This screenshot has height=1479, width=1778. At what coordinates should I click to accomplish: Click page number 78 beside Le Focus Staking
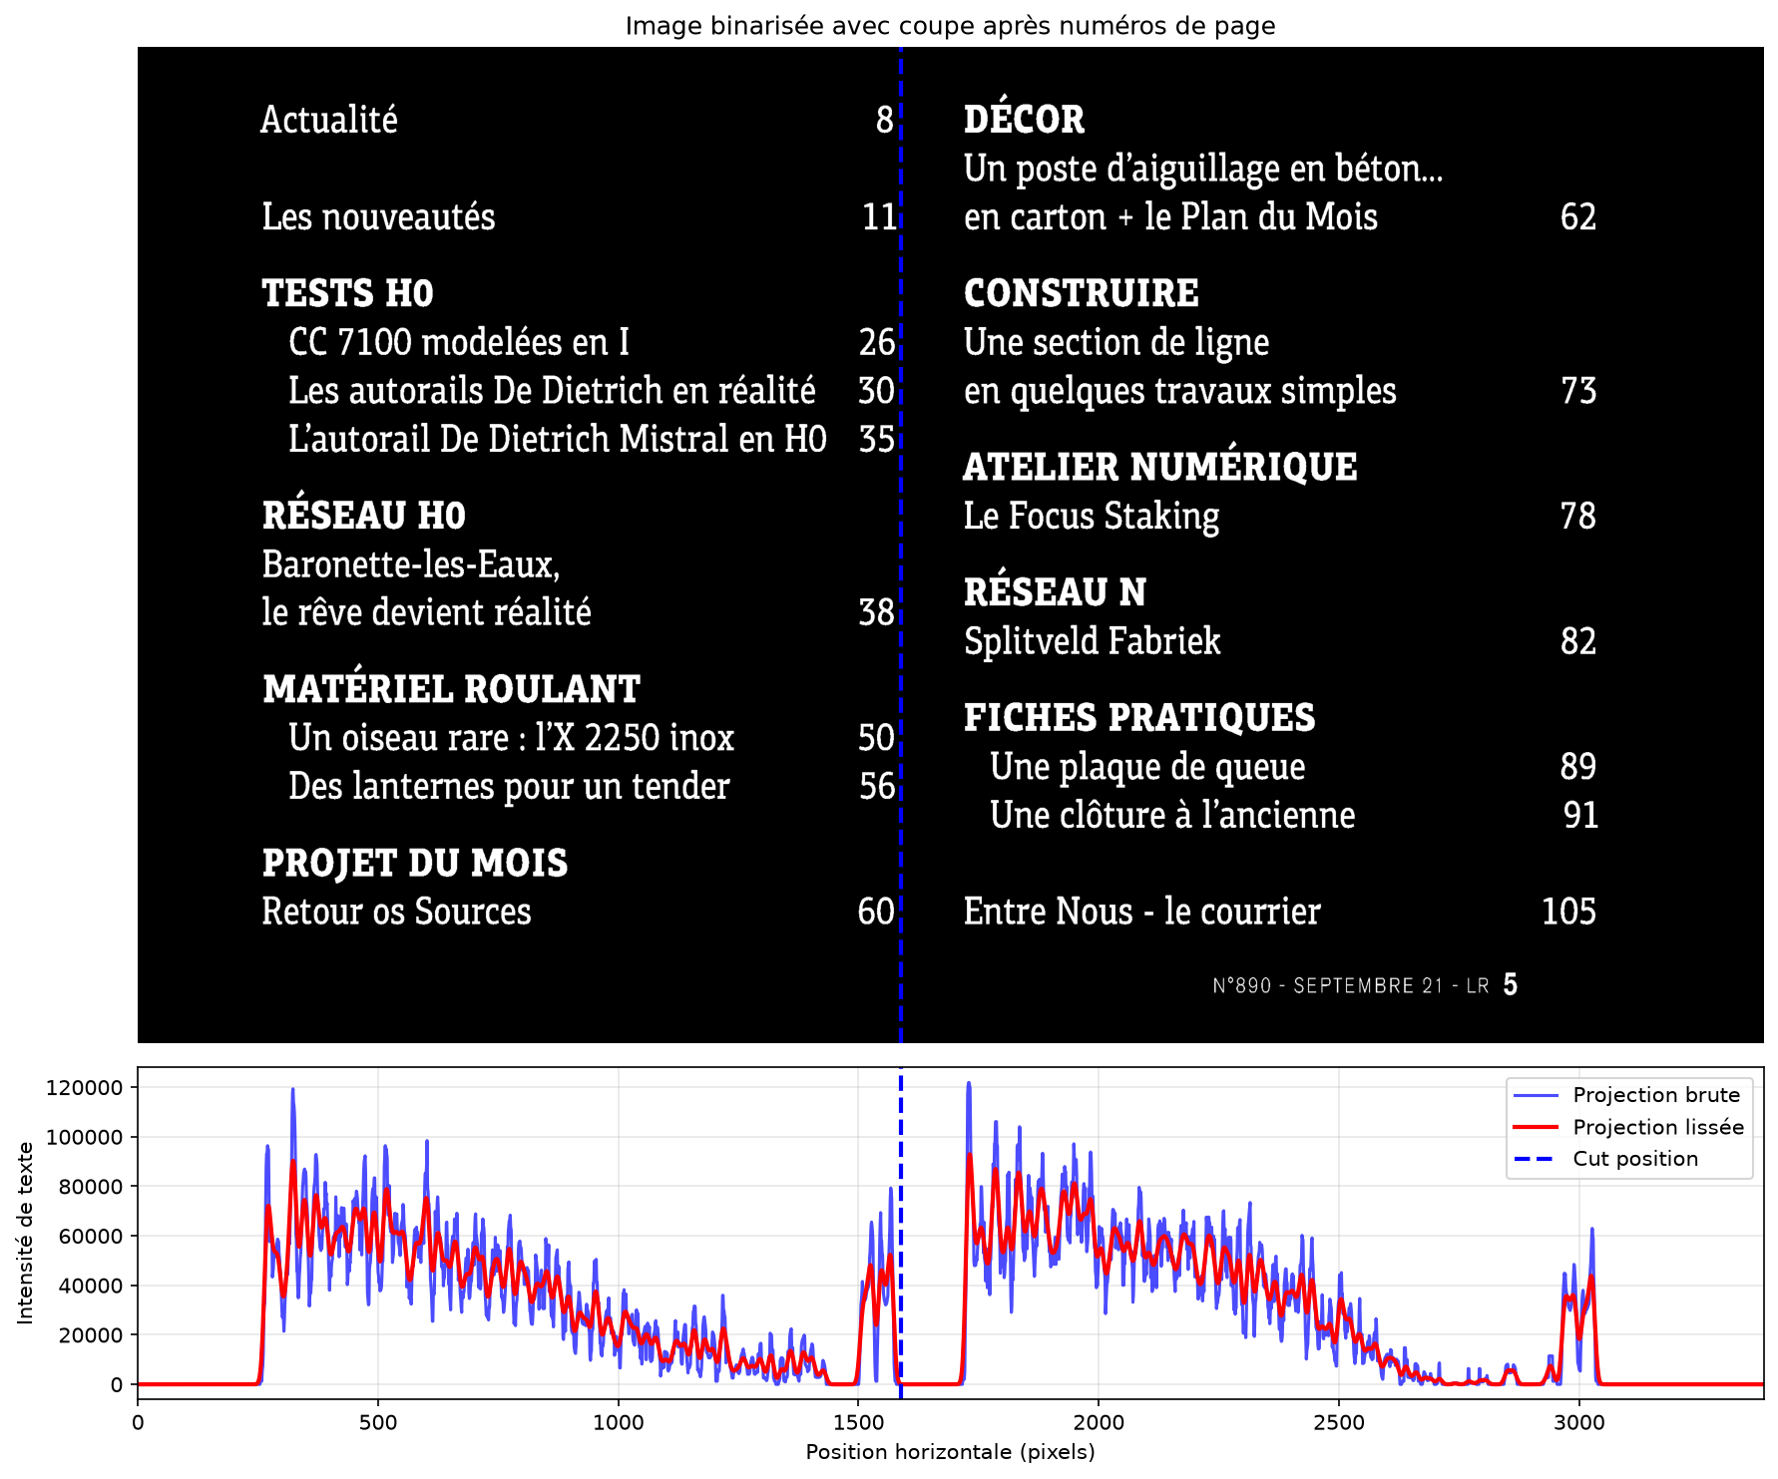coord(1578,517)
